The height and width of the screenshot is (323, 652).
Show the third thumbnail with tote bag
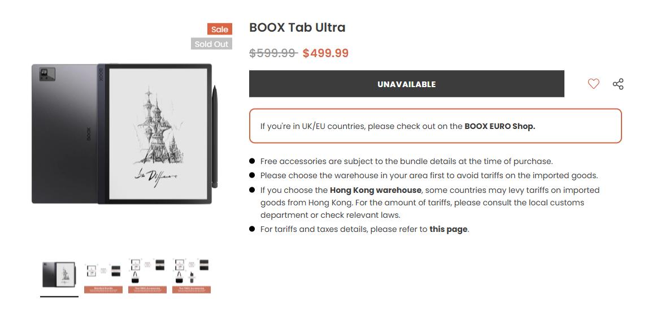pos(147,275)
